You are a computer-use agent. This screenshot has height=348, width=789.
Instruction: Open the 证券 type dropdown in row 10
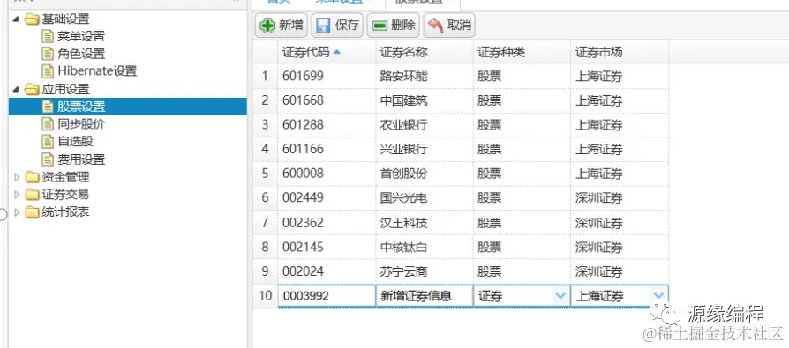point(560,296)
